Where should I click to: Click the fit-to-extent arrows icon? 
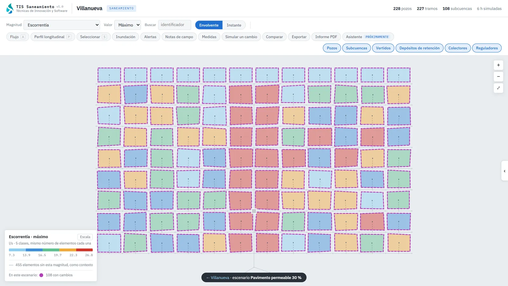[498, 88]
